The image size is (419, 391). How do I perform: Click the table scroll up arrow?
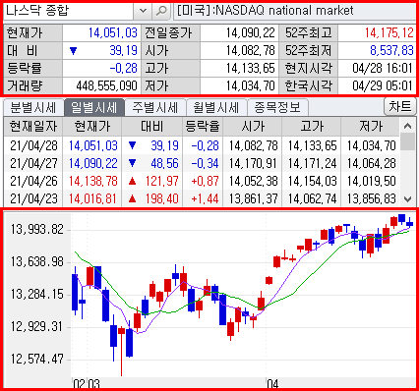tap(407, 126)
